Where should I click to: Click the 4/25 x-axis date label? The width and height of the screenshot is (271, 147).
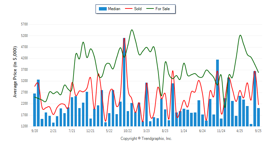(239, 130)
